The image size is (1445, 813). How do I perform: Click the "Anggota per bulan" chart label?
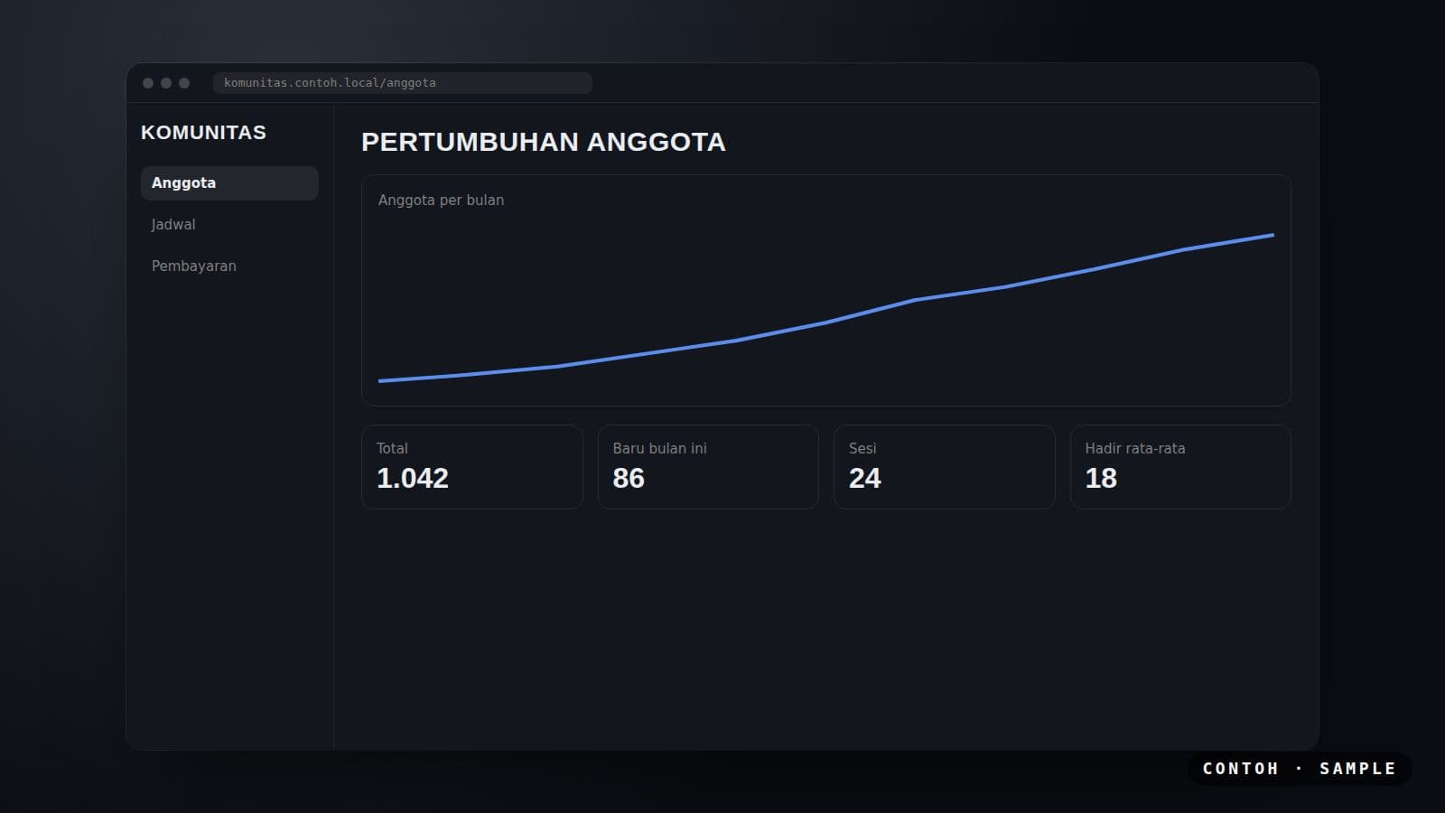click(x=441, y=200)
